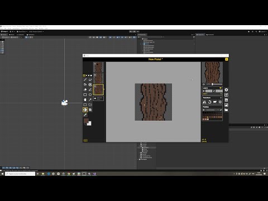The image size is (268, 201).
Task: Select the Move hand tool
Action: (x=85, y=100)
